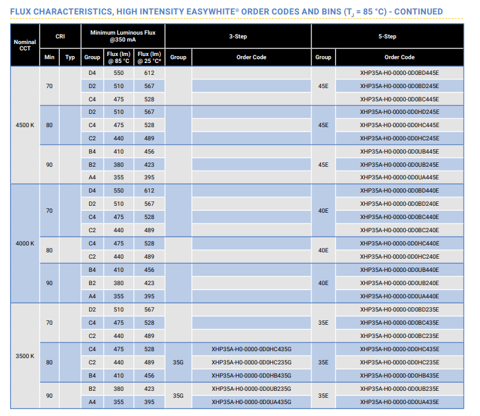Viewport: 480px width, 416px height.
Task: Select 5-step order code XHP35A-H0-0000-0D0UB235E
Action: (399, 389)
